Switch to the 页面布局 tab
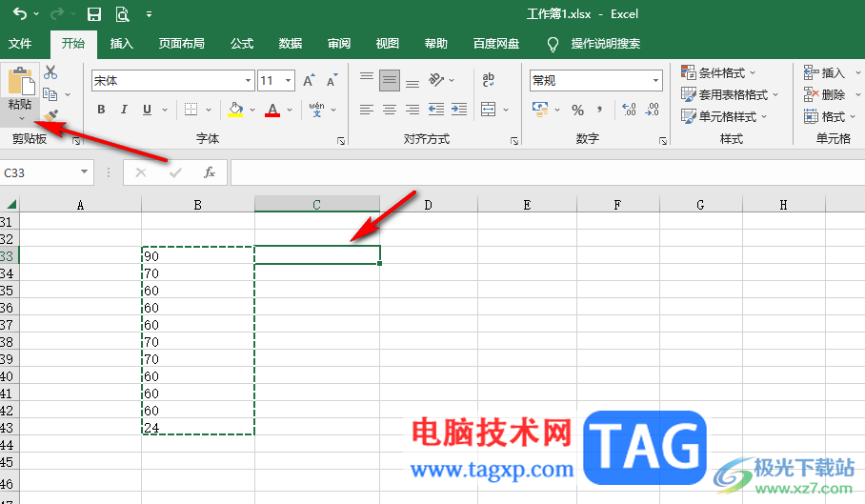 point(182,44)
